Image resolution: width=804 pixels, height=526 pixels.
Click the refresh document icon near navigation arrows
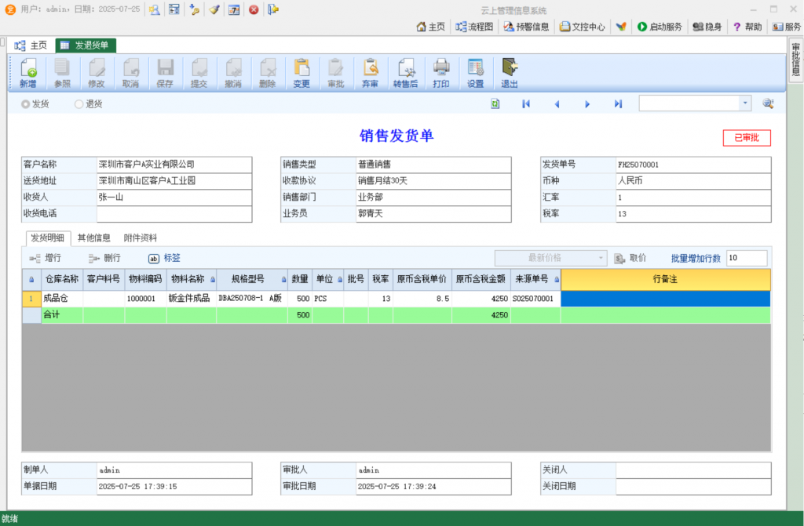(x=495, y=104)
